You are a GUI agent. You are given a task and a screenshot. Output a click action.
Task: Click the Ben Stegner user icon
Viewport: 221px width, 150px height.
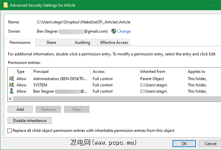(x=12, y=91)
